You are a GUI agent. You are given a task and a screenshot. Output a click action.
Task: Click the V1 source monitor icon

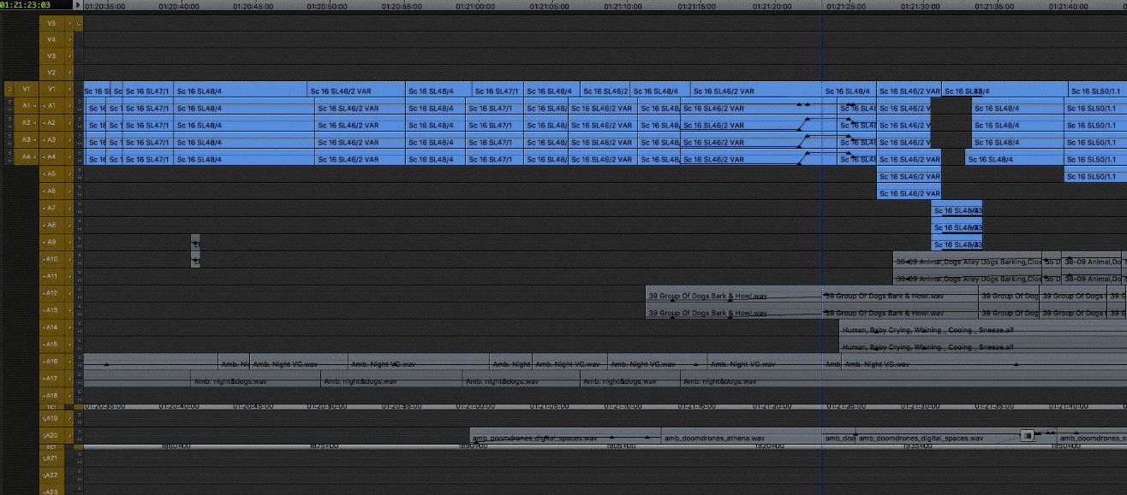click(9, 89)
